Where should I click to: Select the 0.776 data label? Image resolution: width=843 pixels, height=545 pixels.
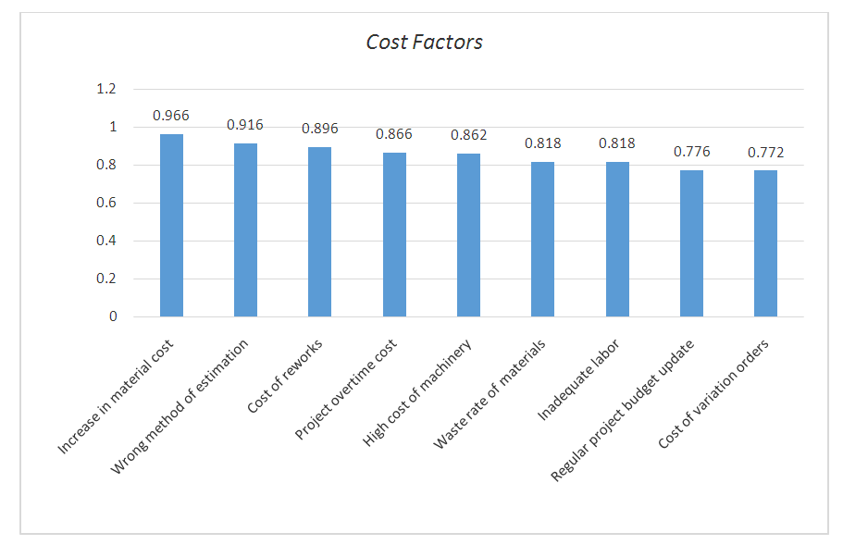click(x=691, y=152)
